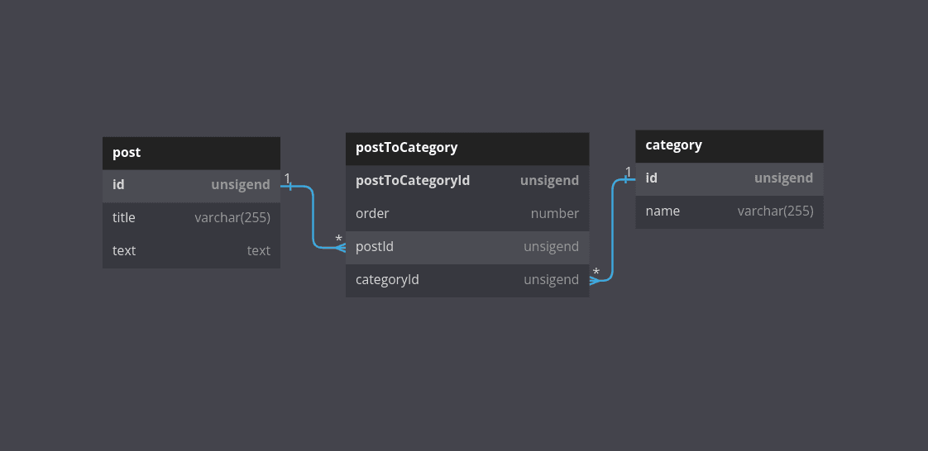Image resolution: width=928 pixels, height=451 pixels.
Task: Select the postToCategory table header
Action: pyautogui.click(x=466, y=148)
